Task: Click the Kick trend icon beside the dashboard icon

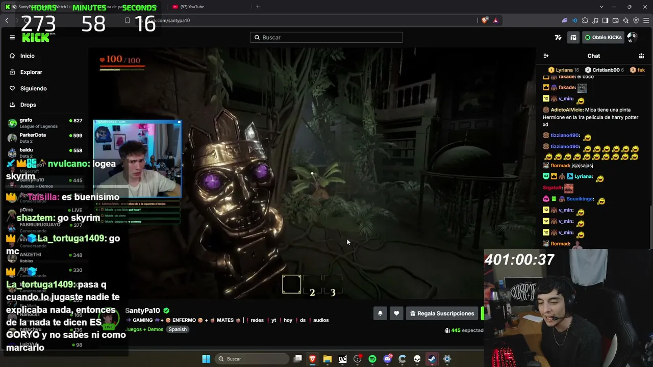Action: pos(558,37)
